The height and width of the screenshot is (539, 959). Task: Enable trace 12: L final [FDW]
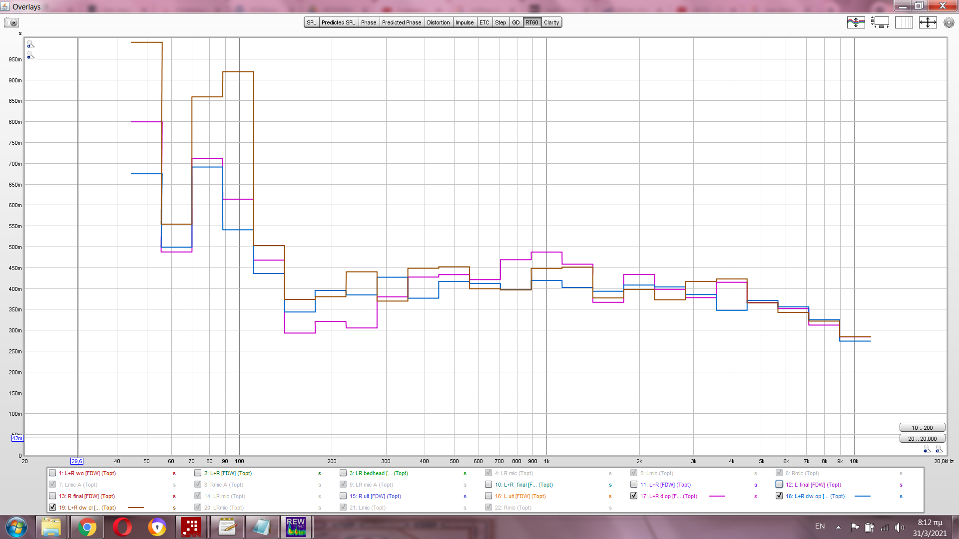(779, 484)
